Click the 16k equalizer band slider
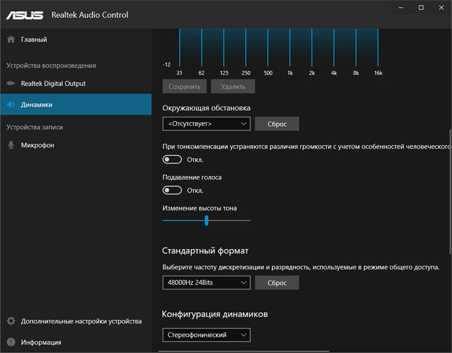The height and width of the screenshot is (353, 452). tap(378, 48)
